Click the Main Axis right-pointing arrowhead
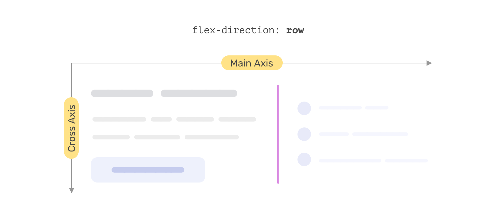The image size is (496, 221). click(429, 63)
